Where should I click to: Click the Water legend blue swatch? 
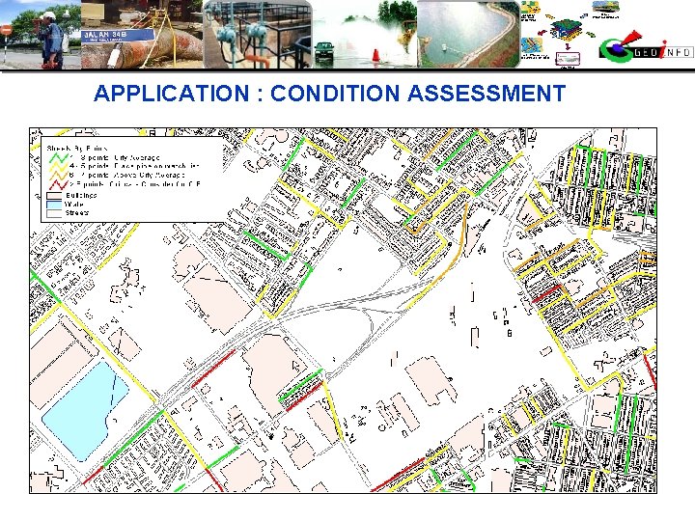54,205
